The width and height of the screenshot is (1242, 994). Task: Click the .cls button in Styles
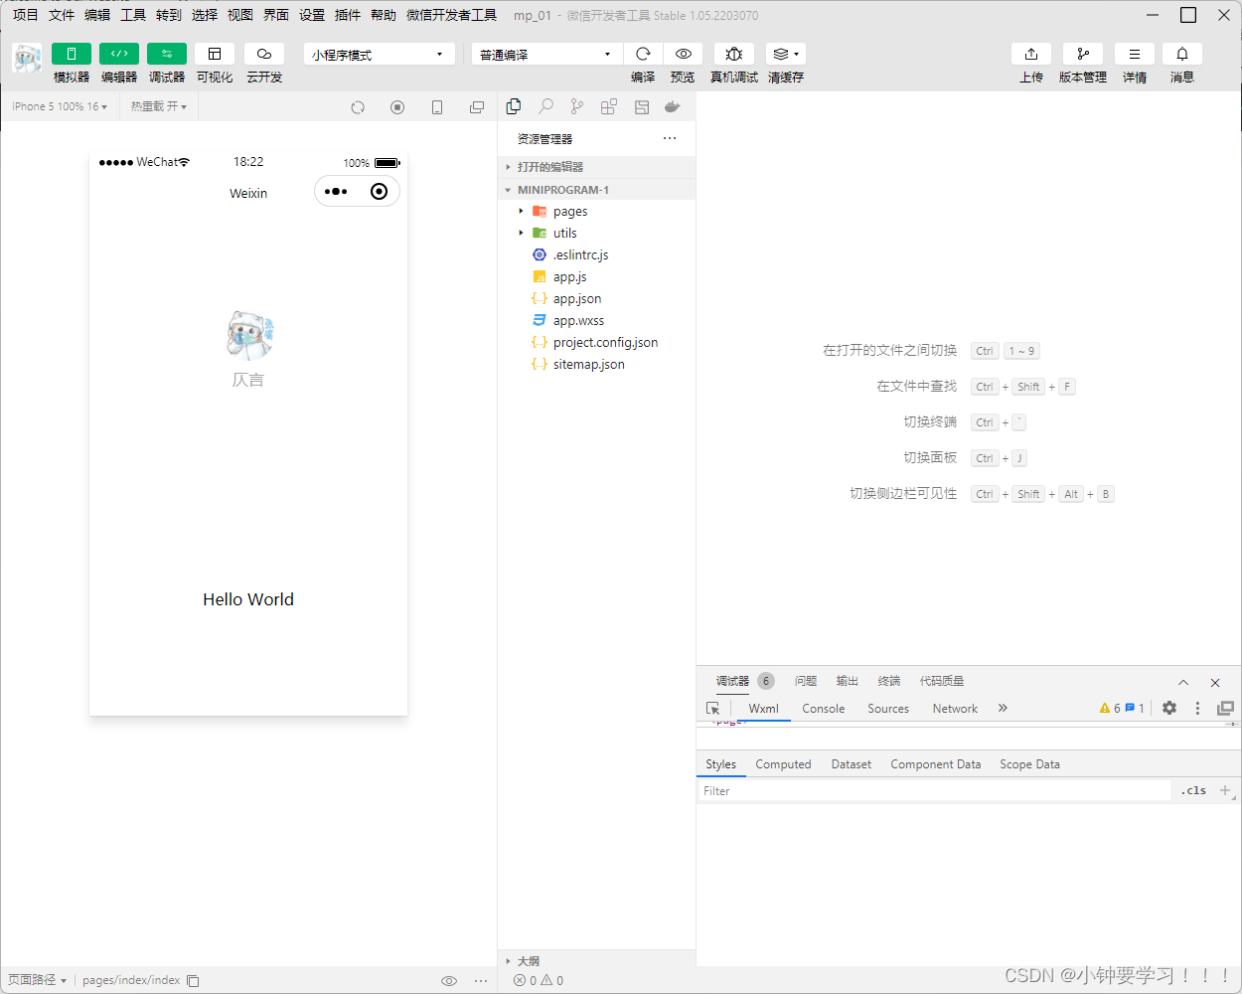tap(1193, 791)
